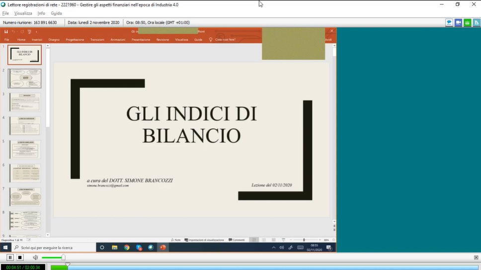This screenshot has width=481, height=270.
Task: Adjust the green volume slider
Action: [63, 258]
